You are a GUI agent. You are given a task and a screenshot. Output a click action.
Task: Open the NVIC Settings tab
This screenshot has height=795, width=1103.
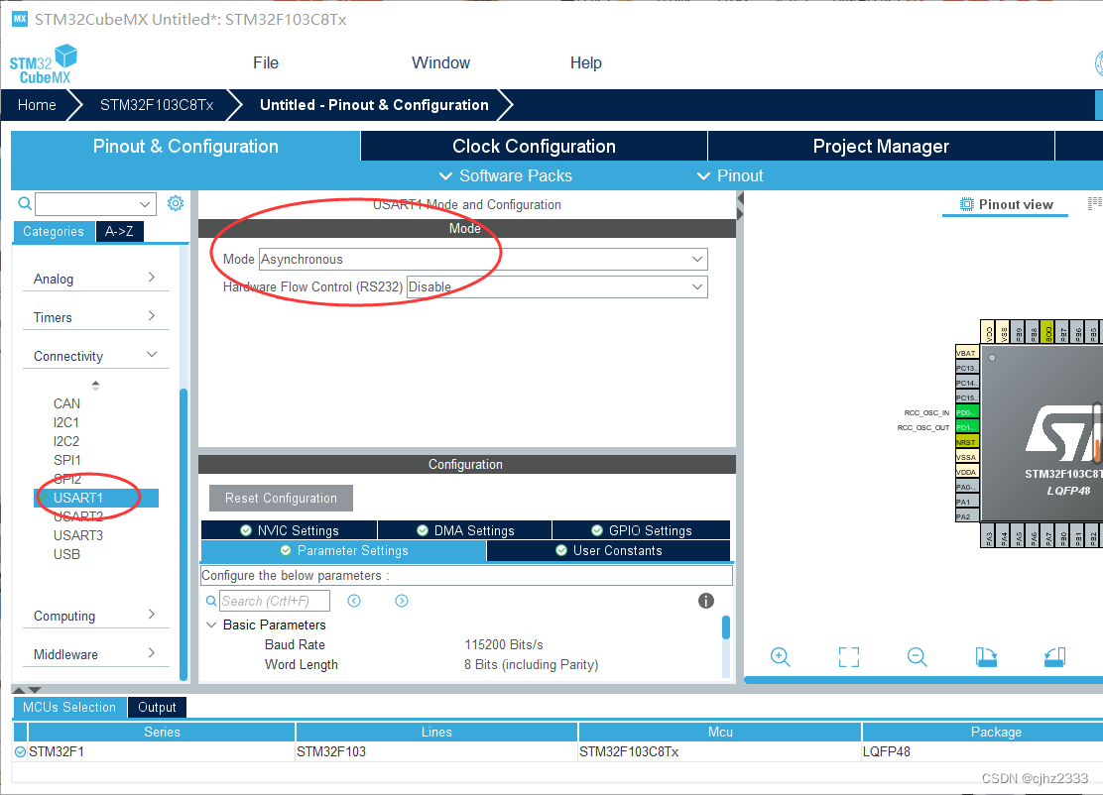click(289, 530)
